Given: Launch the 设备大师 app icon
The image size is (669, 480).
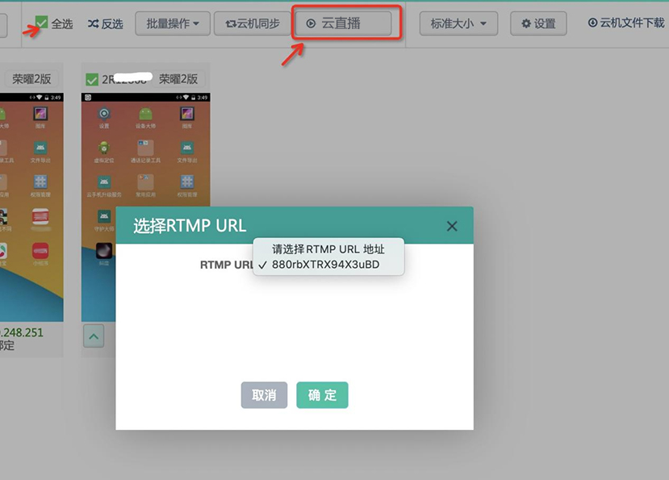Looking at the screenshot, I should 144,112.
